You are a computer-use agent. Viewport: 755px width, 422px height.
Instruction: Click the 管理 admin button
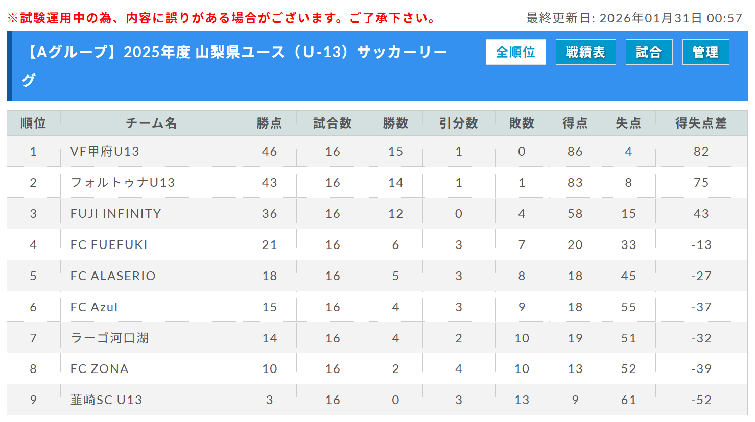[705, 52]
